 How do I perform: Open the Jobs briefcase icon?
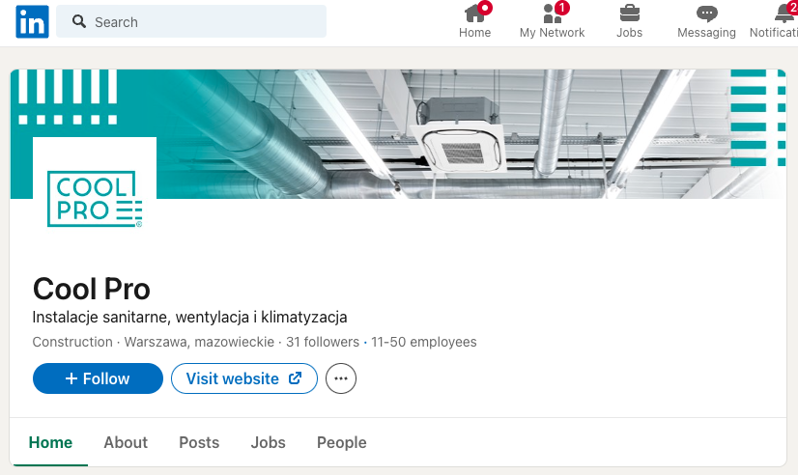tap(629, 14)
